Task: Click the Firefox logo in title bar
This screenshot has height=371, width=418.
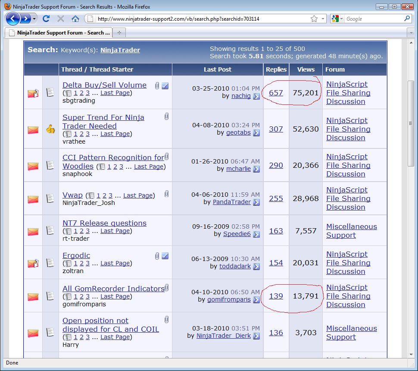Action: [x=8, y=6]
